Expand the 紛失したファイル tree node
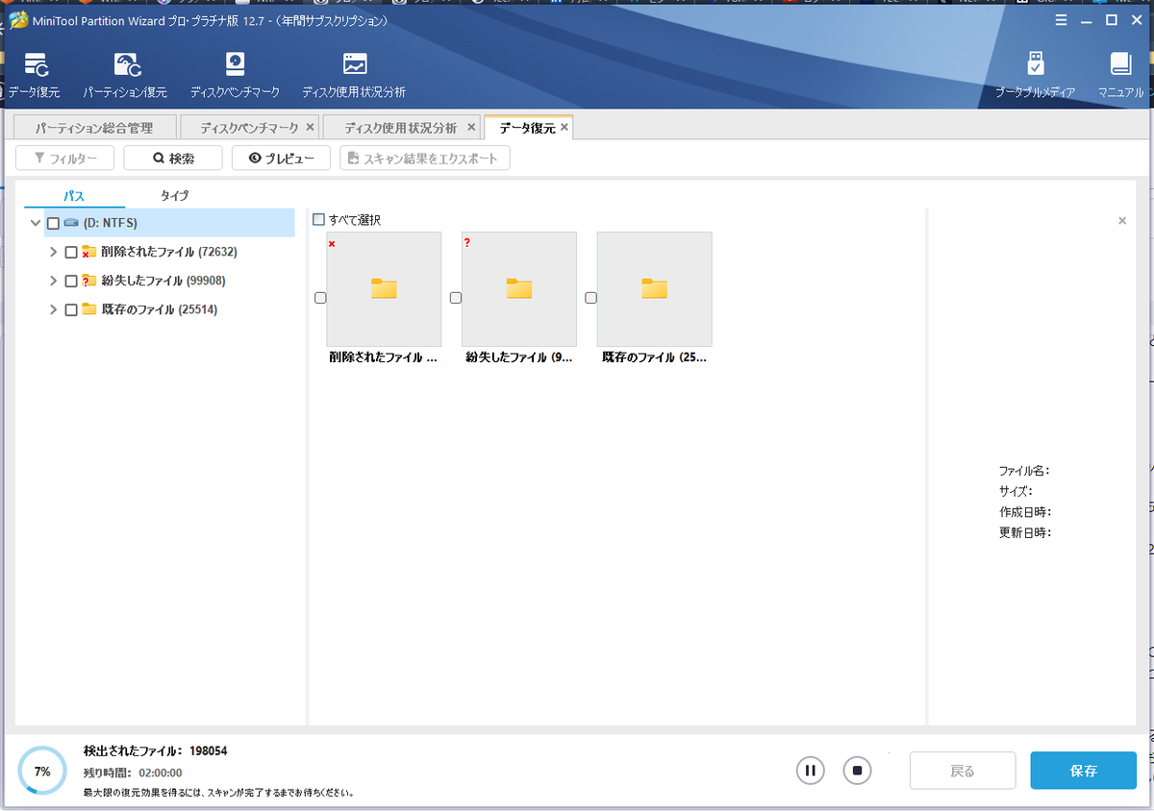This screenshot has width=1154, height=811. [53, 281]
